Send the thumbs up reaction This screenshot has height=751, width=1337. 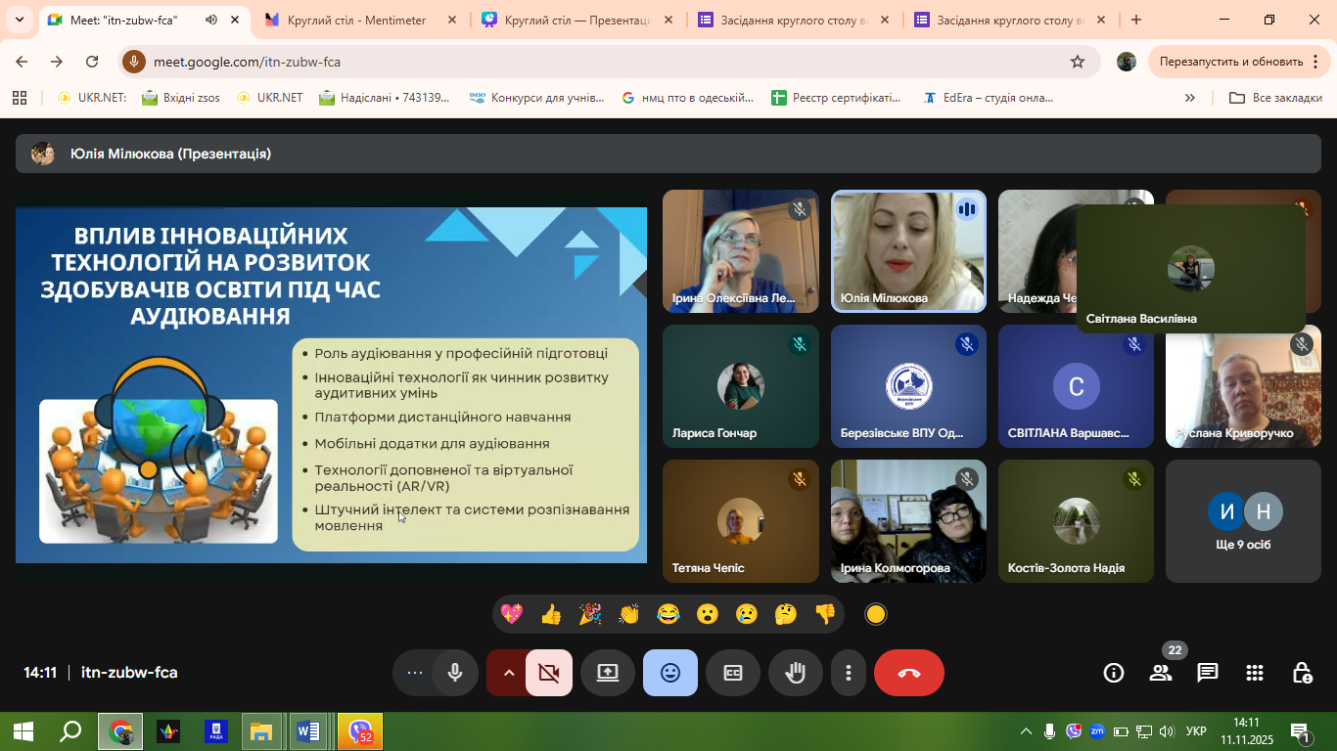[551, 614]
